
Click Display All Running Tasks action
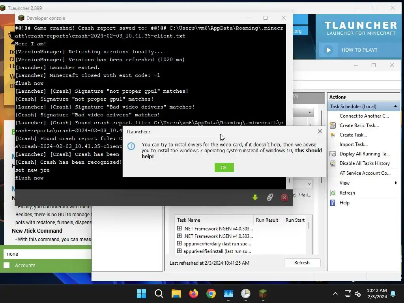[364, 154]
